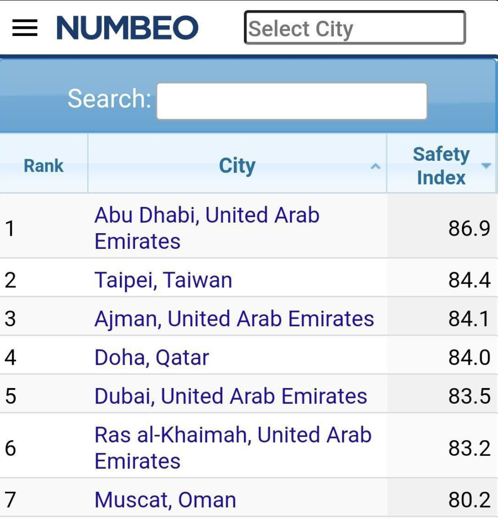Click the Safety Index descending arrow
498x518 pixels.
click(486, 165)
